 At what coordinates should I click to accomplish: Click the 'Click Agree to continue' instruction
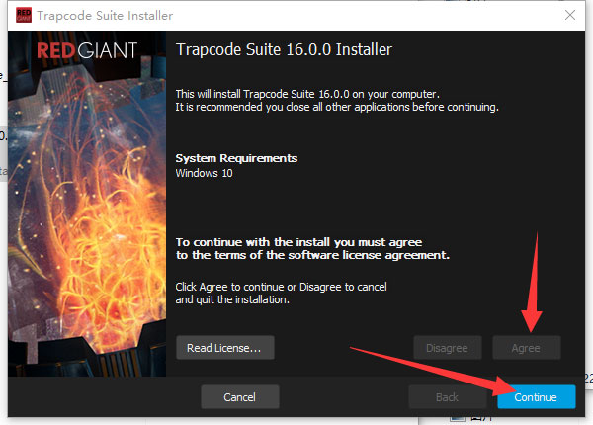tap(281, 293)
